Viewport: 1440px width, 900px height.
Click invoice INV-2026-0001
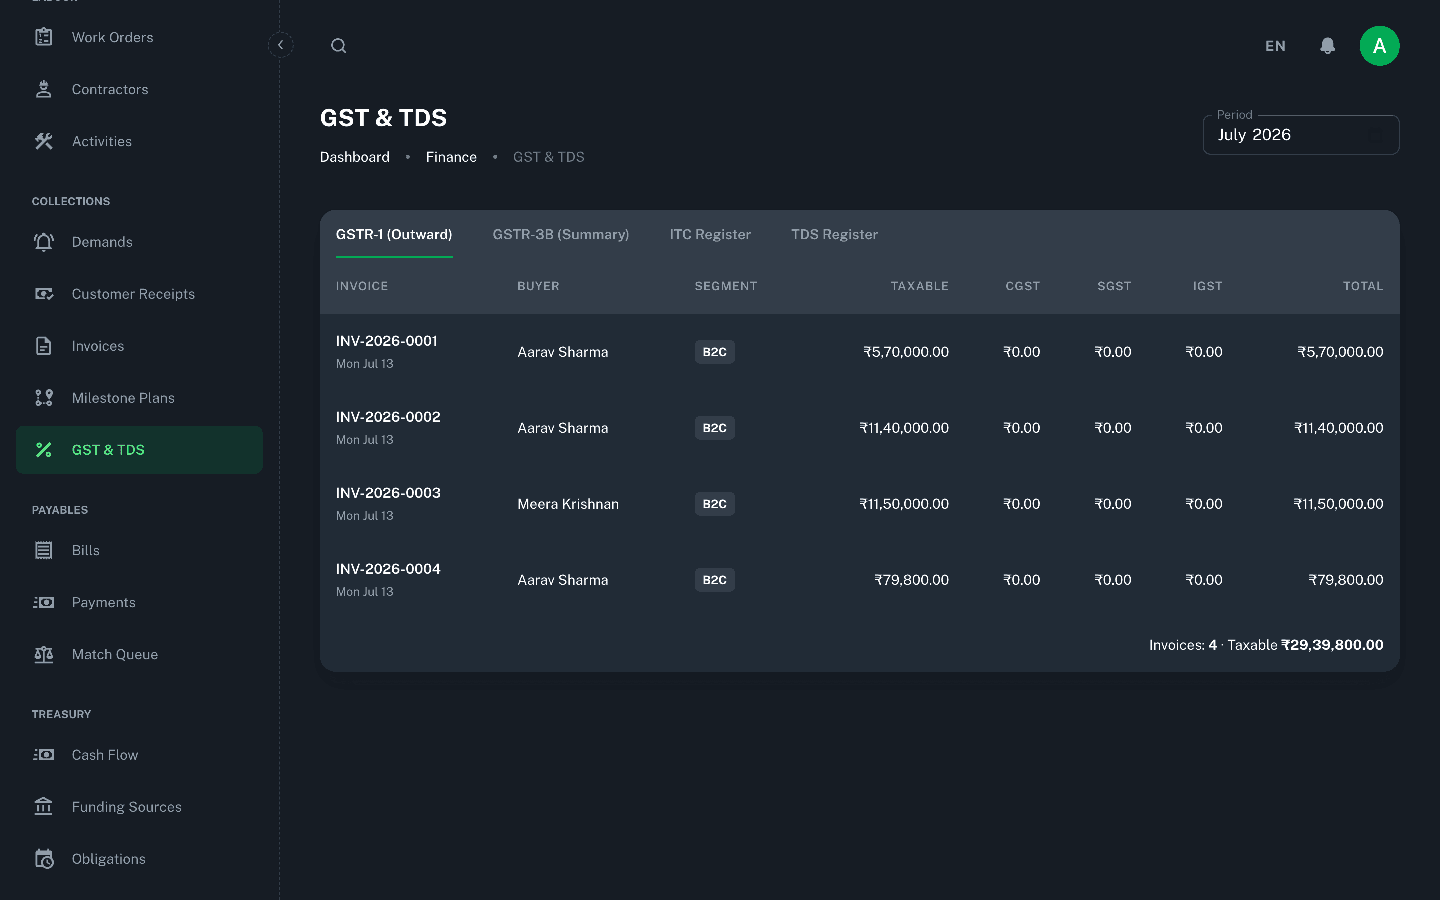[x=387, y=341]
